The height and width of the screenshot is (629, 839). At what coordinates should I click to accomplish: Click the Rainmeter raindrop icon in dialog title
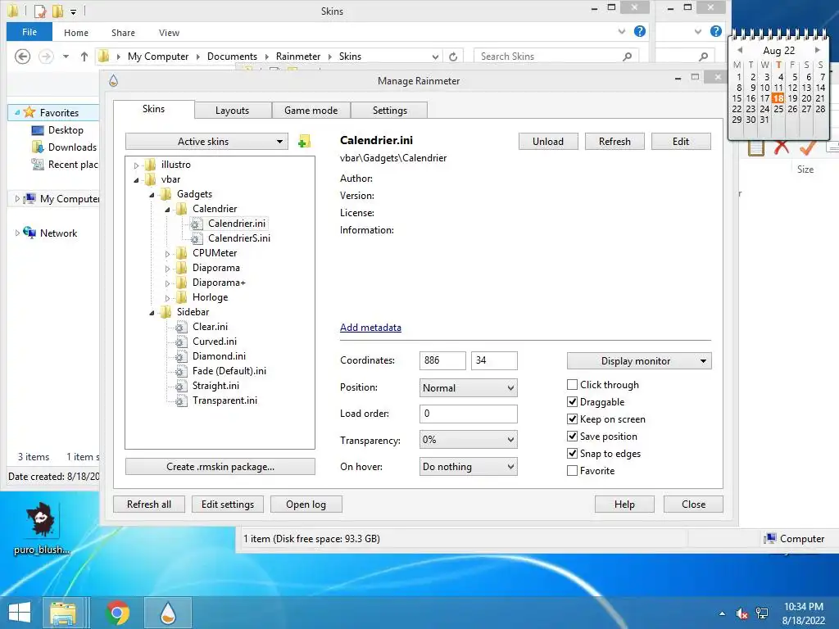113,81
